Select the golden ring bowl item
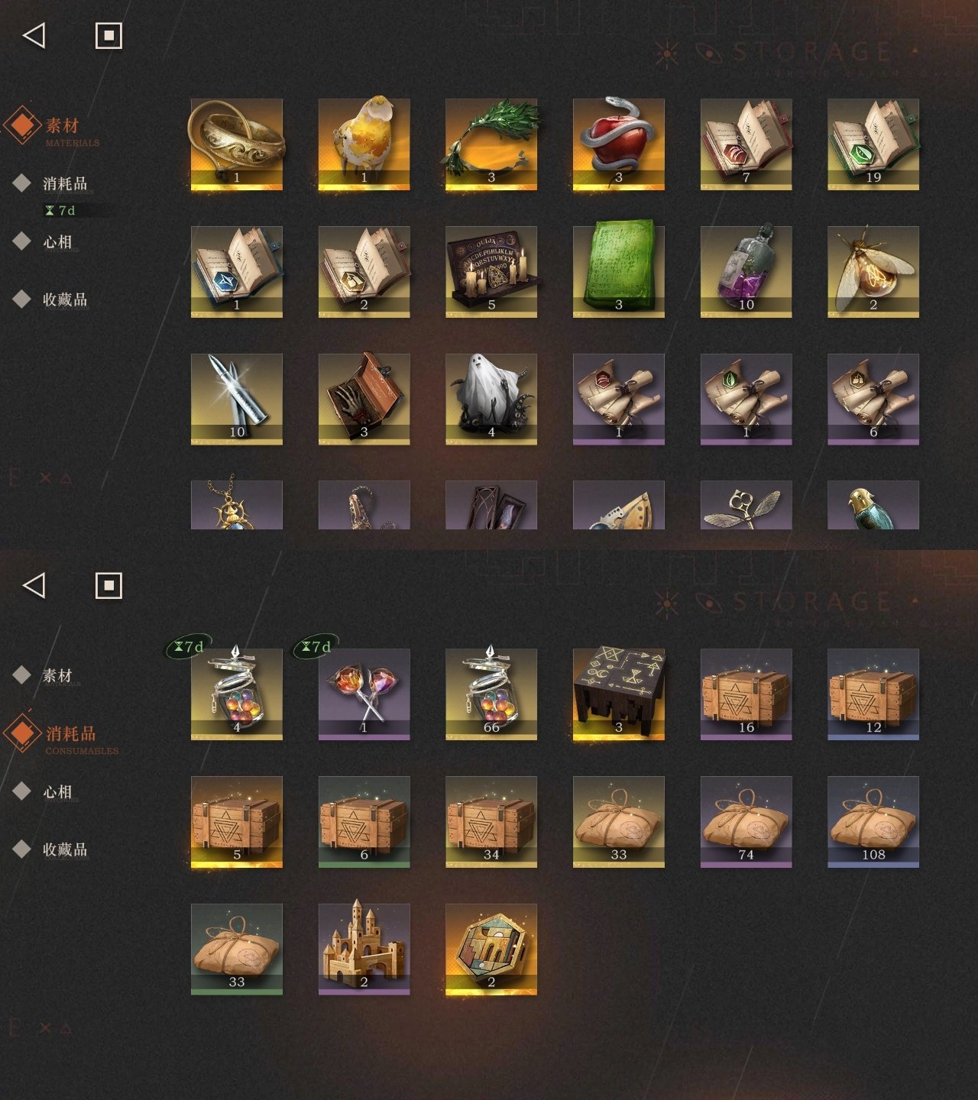The width and height of the screenshot is (978, 1100). point(237,144)
